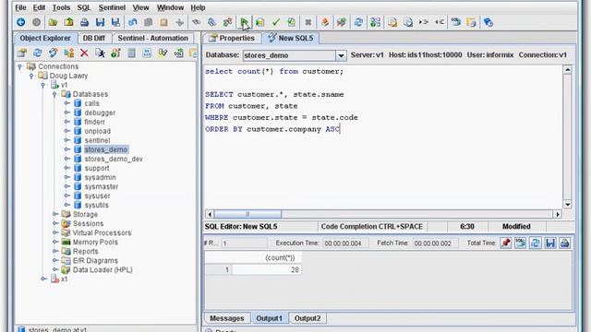Select the Output1 tab
The width and height of the screenshot is (591, 332).
(x=269, y=318)
